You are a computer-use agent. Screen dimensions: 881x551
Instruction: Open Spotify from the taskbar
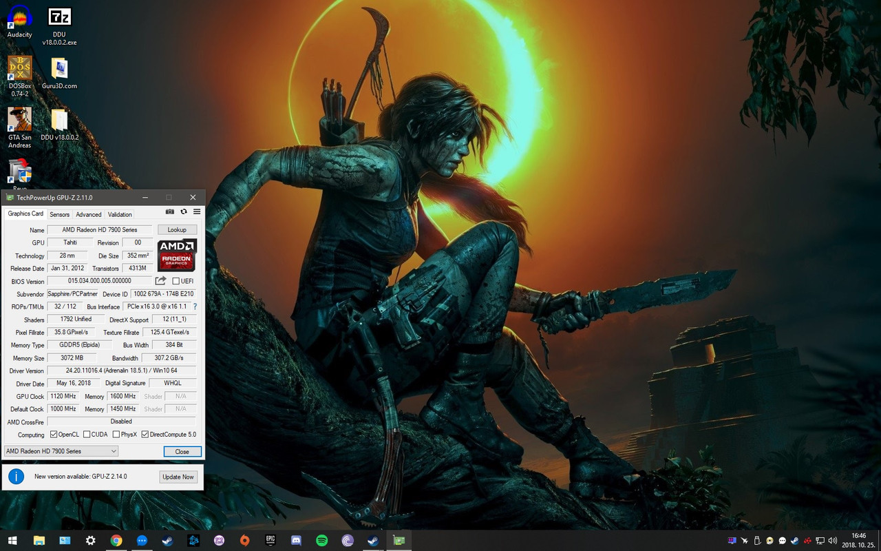coord(322,541)
